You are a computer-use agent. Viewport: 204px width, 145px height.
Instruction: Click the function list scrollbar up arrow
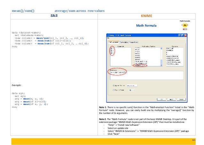click(161, 48)
